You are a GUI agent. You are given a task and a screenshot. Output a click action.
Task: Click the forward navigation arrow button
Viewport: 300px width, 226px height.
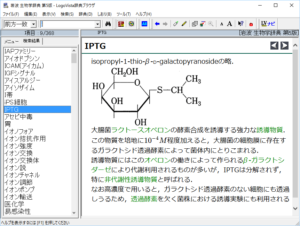284,45
